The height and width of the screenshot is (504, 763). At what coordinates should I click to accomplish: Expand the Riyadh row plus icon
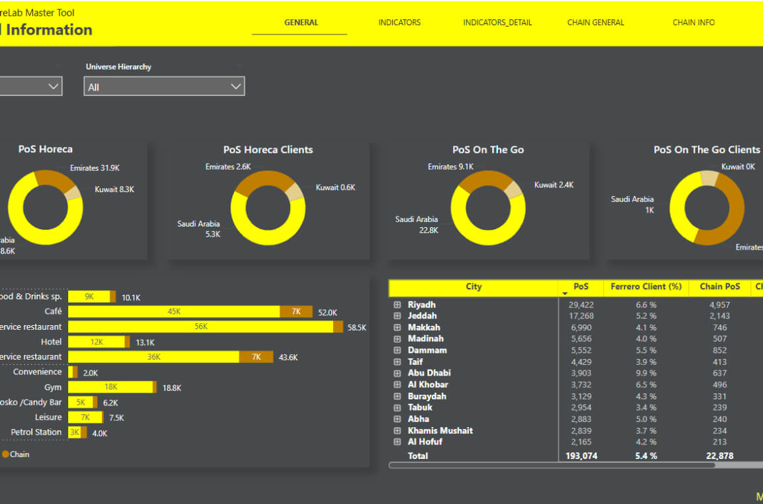[397, 305]
